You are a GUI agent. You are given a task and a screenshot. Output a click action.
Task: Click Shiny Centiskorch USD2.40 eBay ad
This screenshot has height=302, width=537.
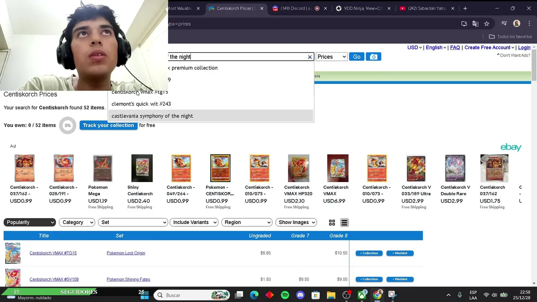click(142, 182)
